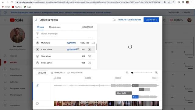
Task: Click the video track camera icon
Action: click(37, 104)
